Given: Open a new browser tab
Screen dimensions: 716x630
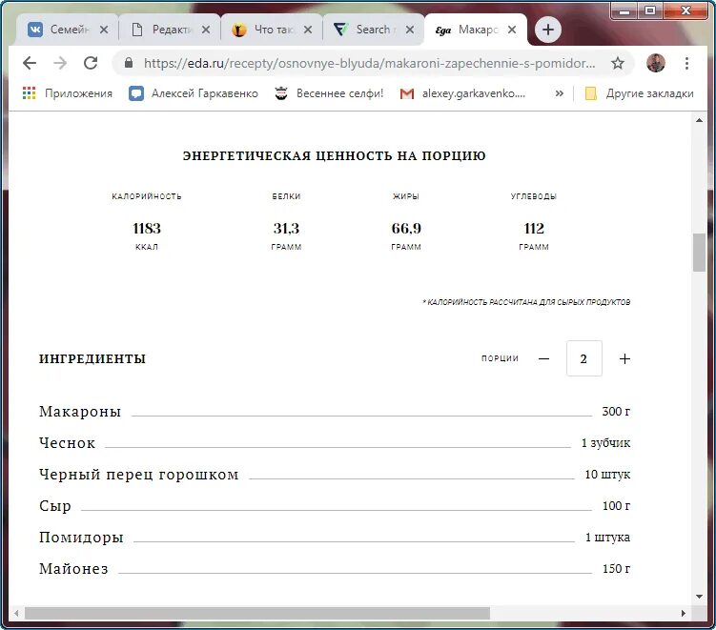Looking at the screenshot, I should click(x=548, y=30).
